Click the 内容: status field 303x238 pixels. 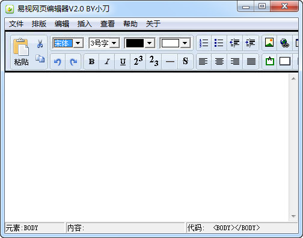tap(125, 228)
